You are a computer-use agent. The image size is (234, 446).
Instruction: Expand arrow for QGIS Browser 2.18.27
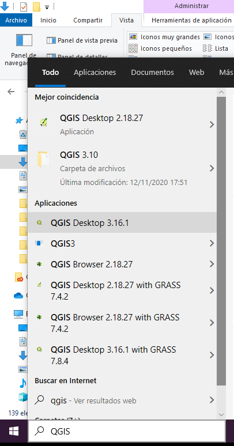click(212, 264)
